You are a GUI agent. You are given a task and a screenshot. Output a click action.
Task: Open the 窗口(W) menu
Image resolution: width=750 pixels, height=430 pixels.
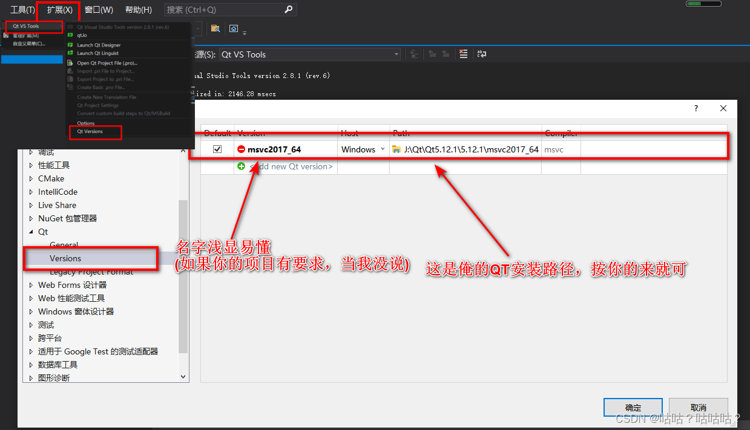pyautogui.click(x=99, y=9)
